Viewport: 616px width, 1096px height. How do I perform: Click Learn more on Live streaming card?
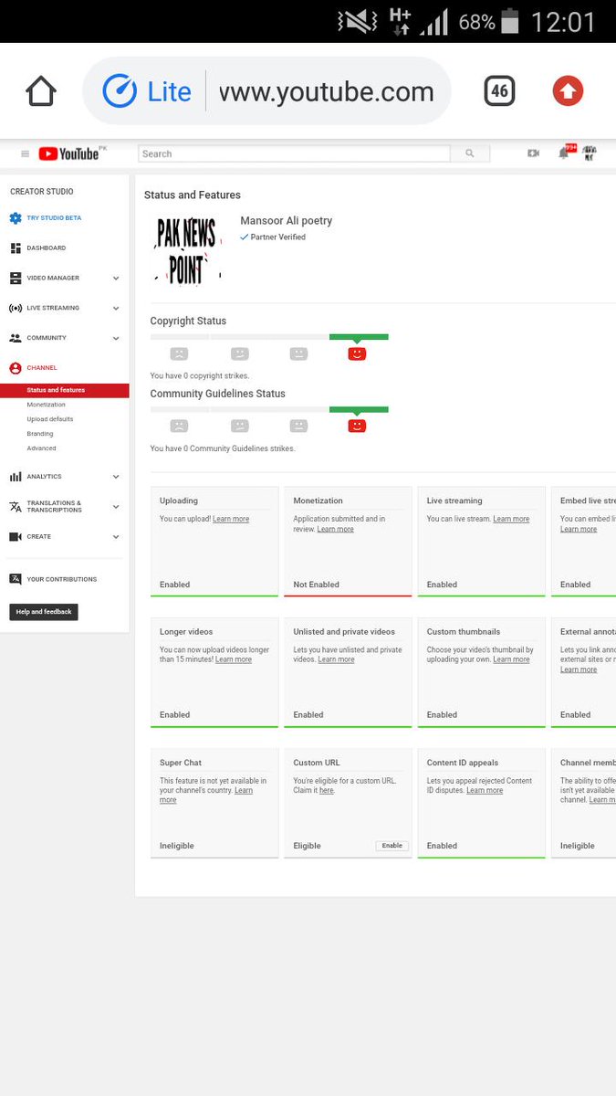[x=511, y=519]
